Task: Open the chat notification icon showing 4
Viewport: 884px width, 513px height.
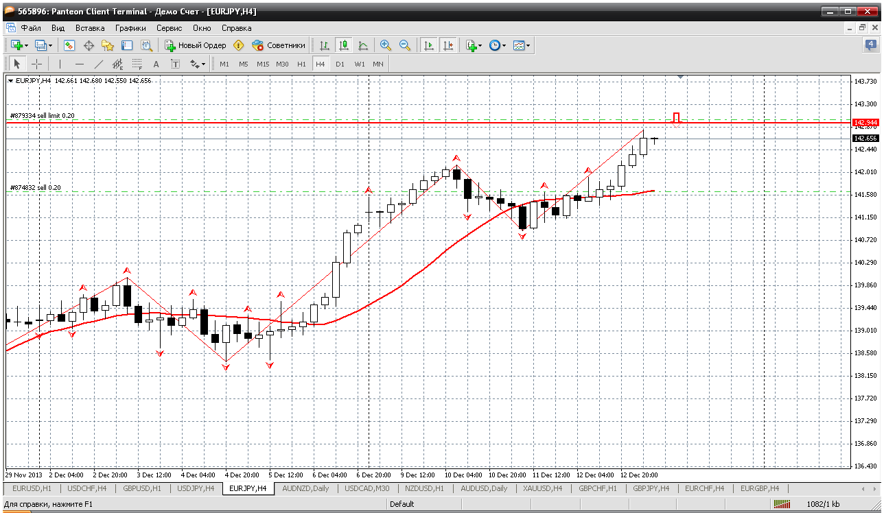Action: (870, 45)
